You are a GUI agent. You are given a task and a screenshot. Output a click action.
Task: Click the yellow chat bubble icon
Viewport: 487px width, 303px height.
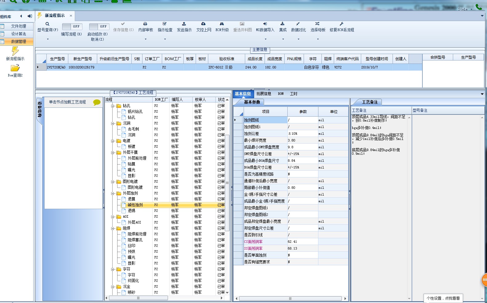[x=97, y=102]
